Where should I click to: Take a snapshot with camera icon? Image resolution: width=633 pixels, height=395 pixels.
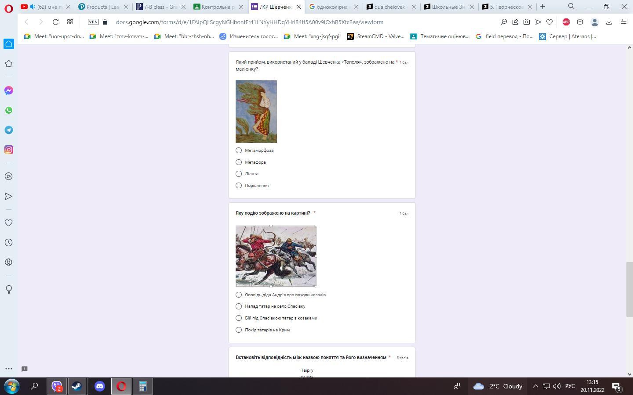(x=527, y=22)
